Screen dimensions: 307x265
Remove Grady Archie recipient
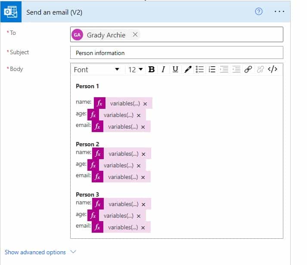click(135, 34)
